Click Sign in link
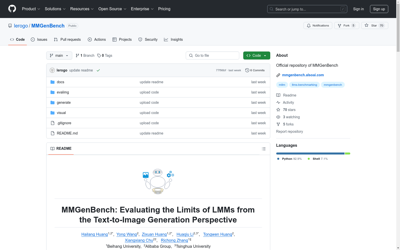 [x=358, y=9]
